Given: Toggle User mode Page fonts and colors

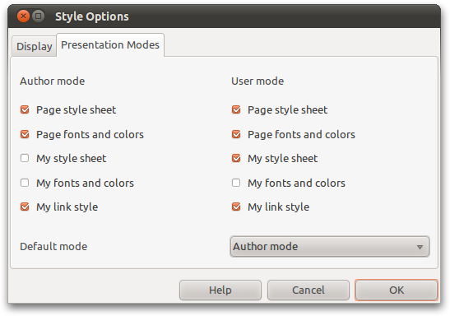Looking at the screenshot, I should coord(236,134).
